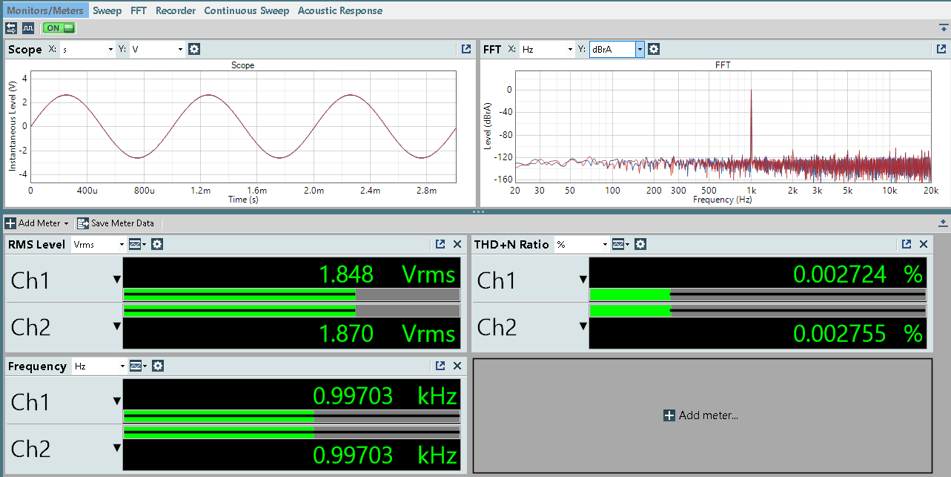Open FFT graph settings gear
The width and height of the screenshot is (951, 477).
click(x=654, y=49)
